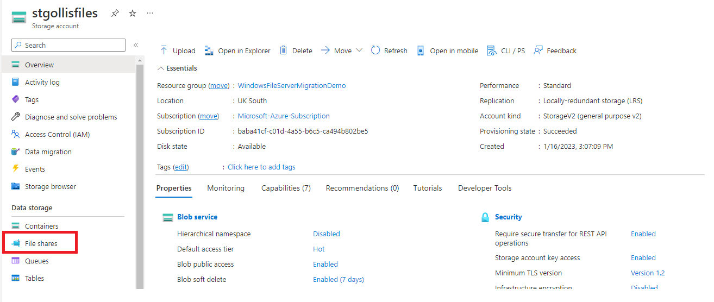The image size is (714, 302).
Task: Click the Open in Explorer icon
Action: pos(209,51)
